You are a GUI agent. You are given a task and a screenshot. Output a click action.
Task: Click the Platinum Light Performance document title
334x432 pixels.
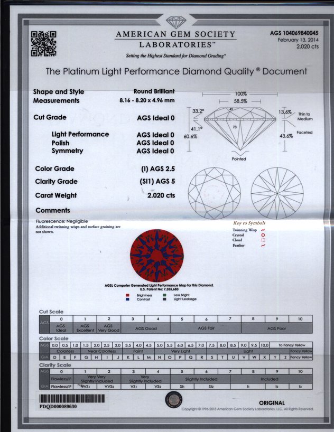176,71
